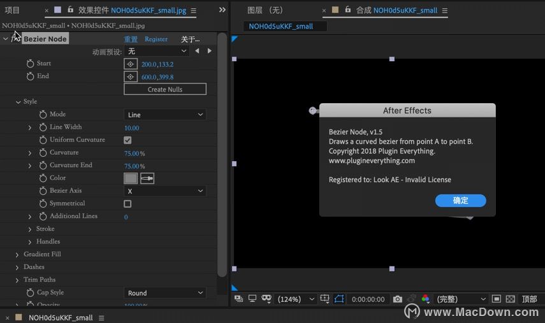Open magnification dropdown showing 124%
545x323 pixels.
point(296,299)
